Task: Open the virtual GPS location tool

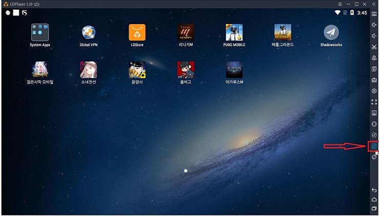Action: [374, 58]
